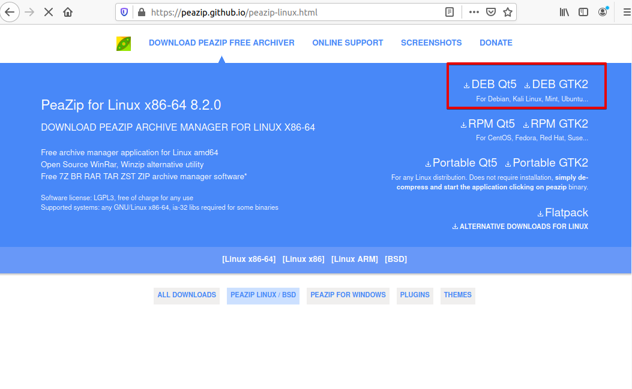Open the Donate page
632x389 pixels.
tap(496, 43)
